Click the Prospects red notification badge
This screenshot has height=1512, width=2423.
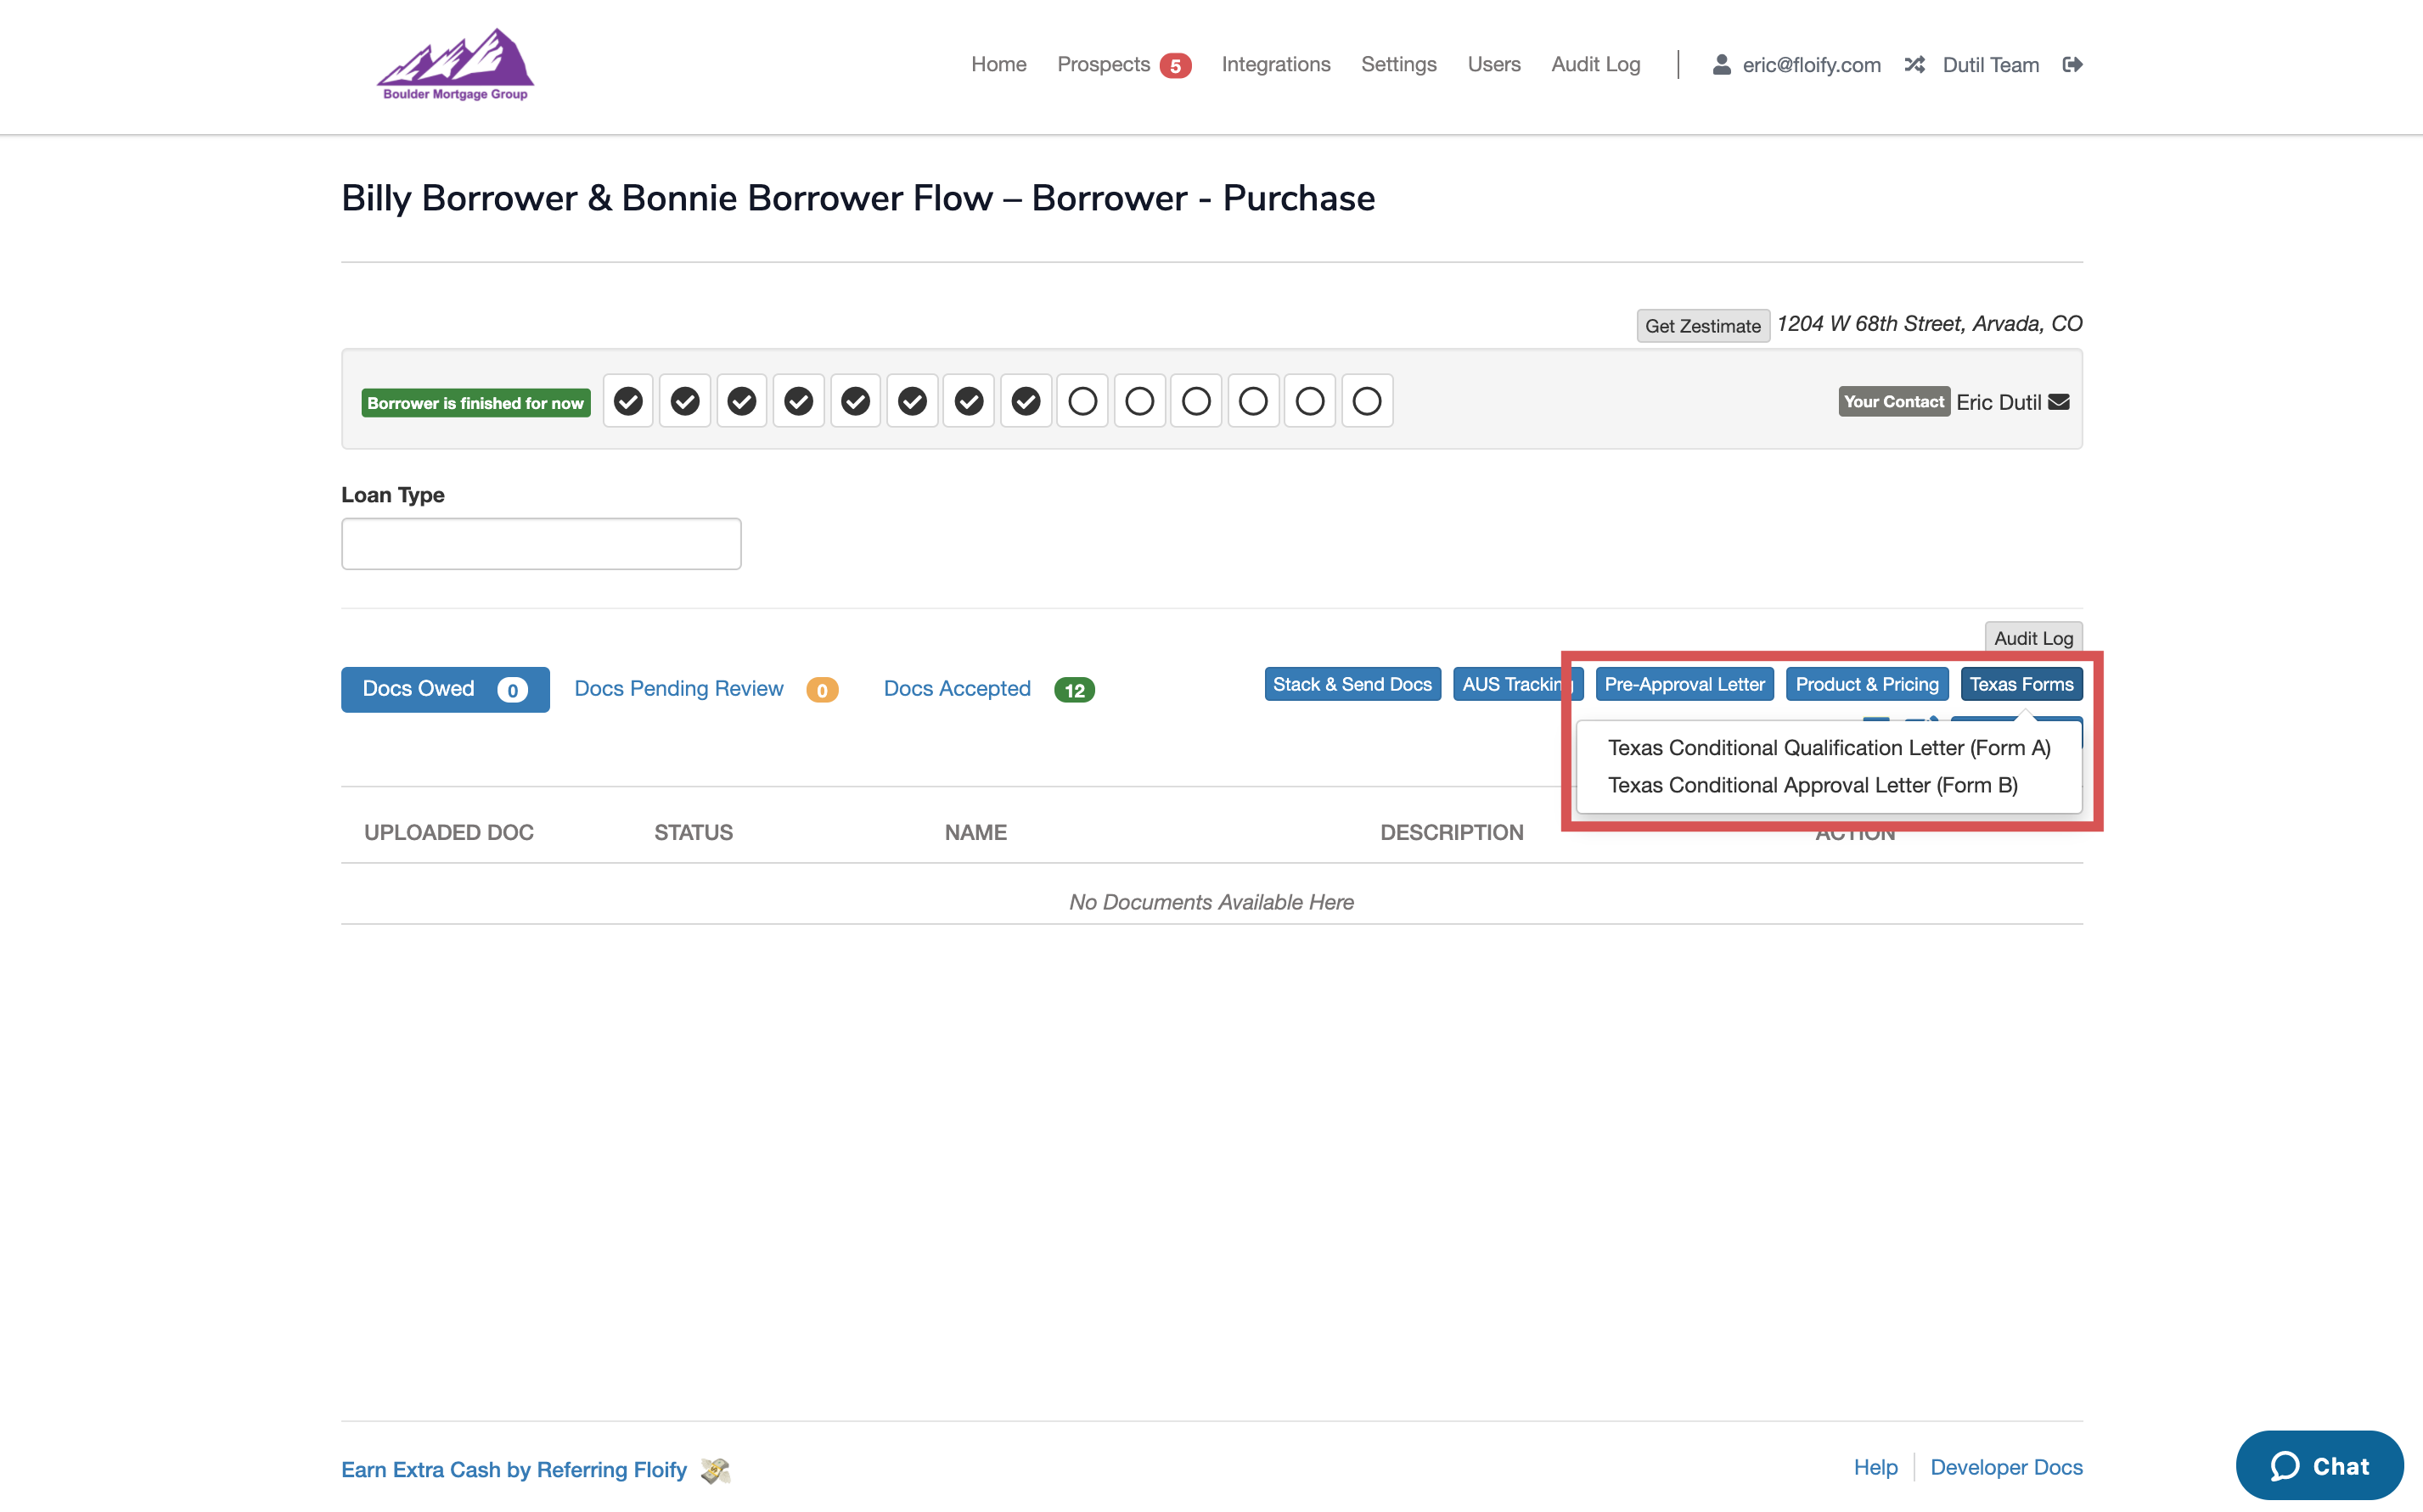pos(1174,66)
